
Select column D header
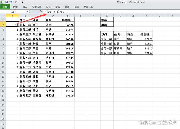tap(53, 16)
